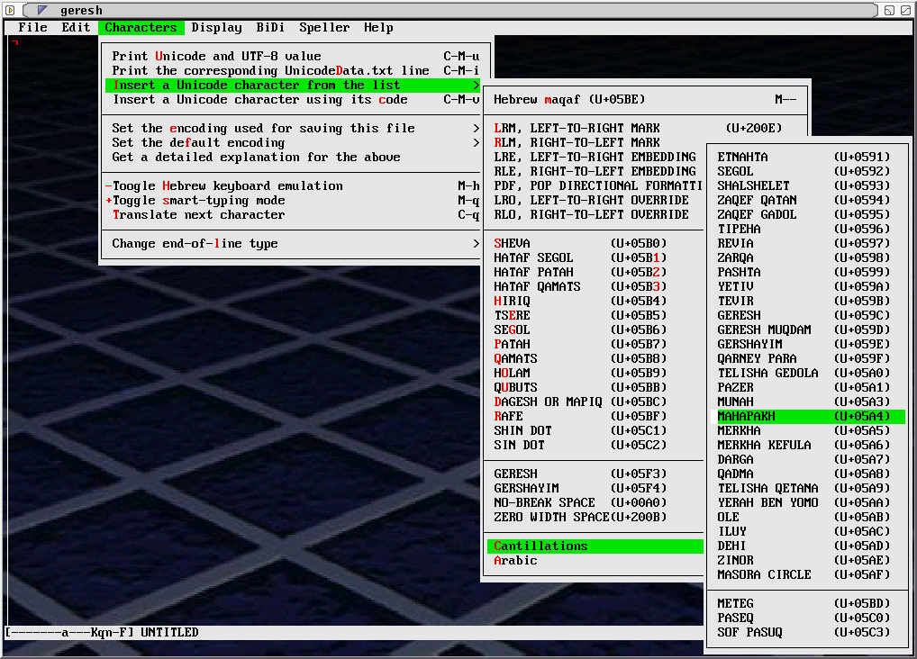This screenshot has width=917, height=659.
Task: Insert GERSHAYIM (U+05F4) punctuation
Action: coord(595,488)
